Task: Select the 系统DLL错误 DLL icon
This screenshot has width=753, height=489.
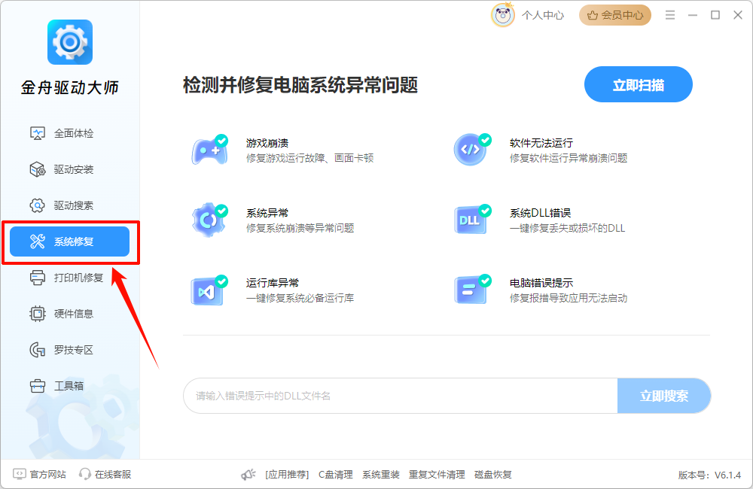Action: (471, 218)
